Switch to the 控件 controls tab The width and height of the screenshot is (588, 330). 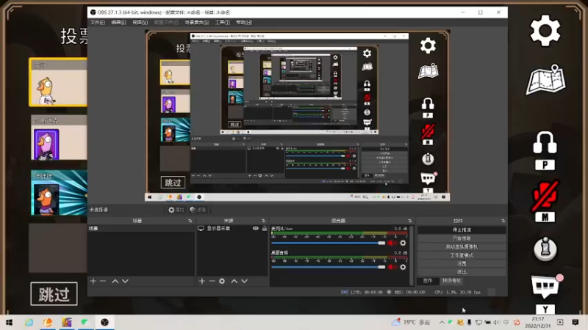[x=428, y=281]
